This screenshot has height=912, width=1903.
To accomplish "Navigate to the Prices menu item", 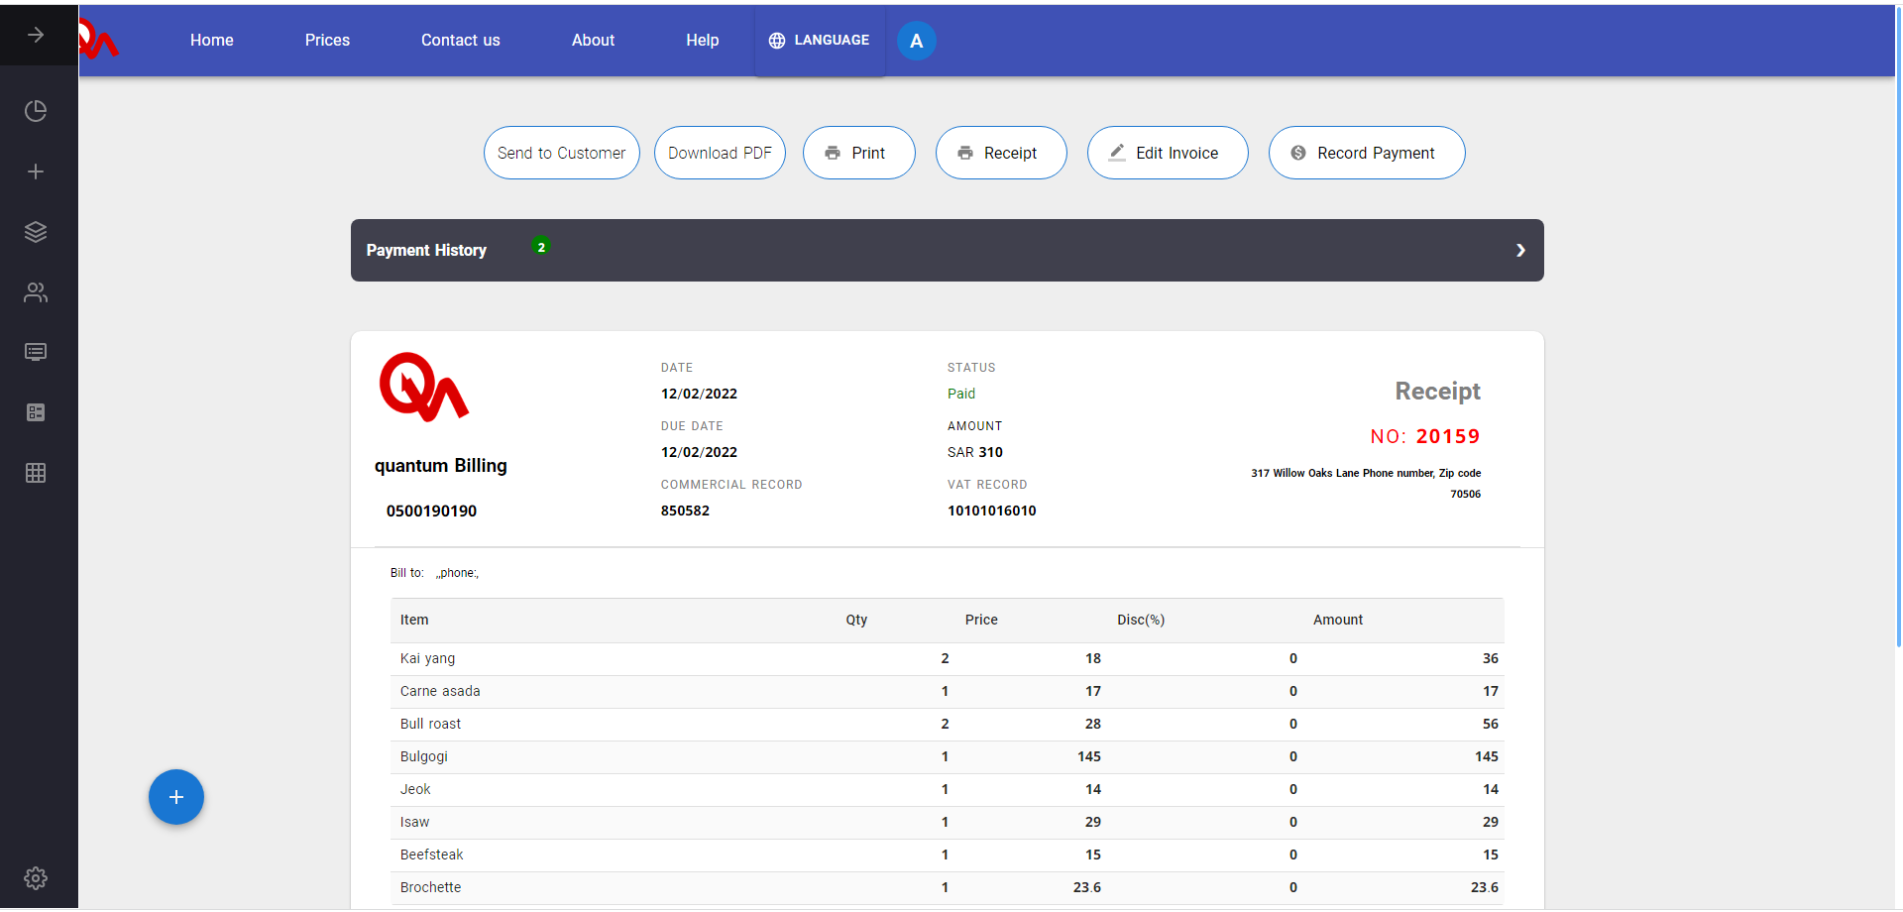I will click(x=327, y=41).
